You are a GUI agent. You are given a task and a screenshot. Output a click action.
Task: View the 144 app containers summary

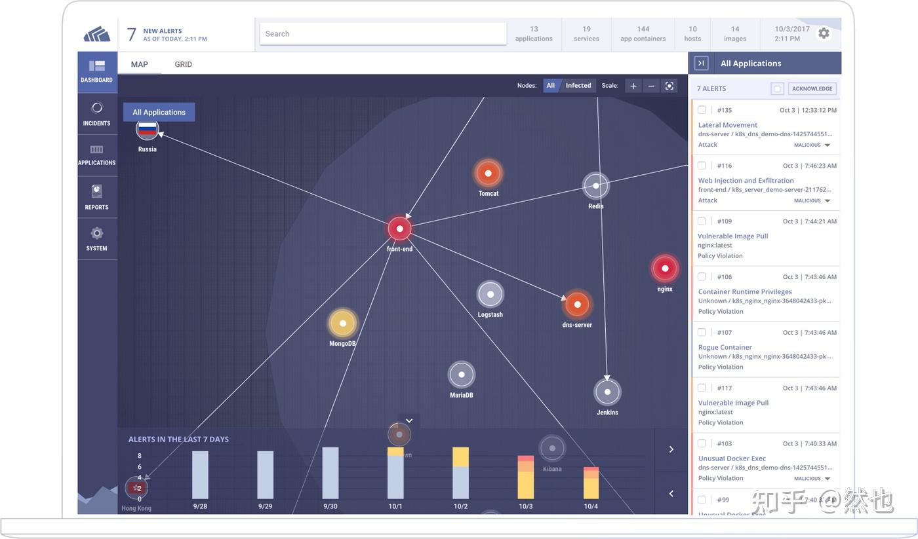click(643, 33)
